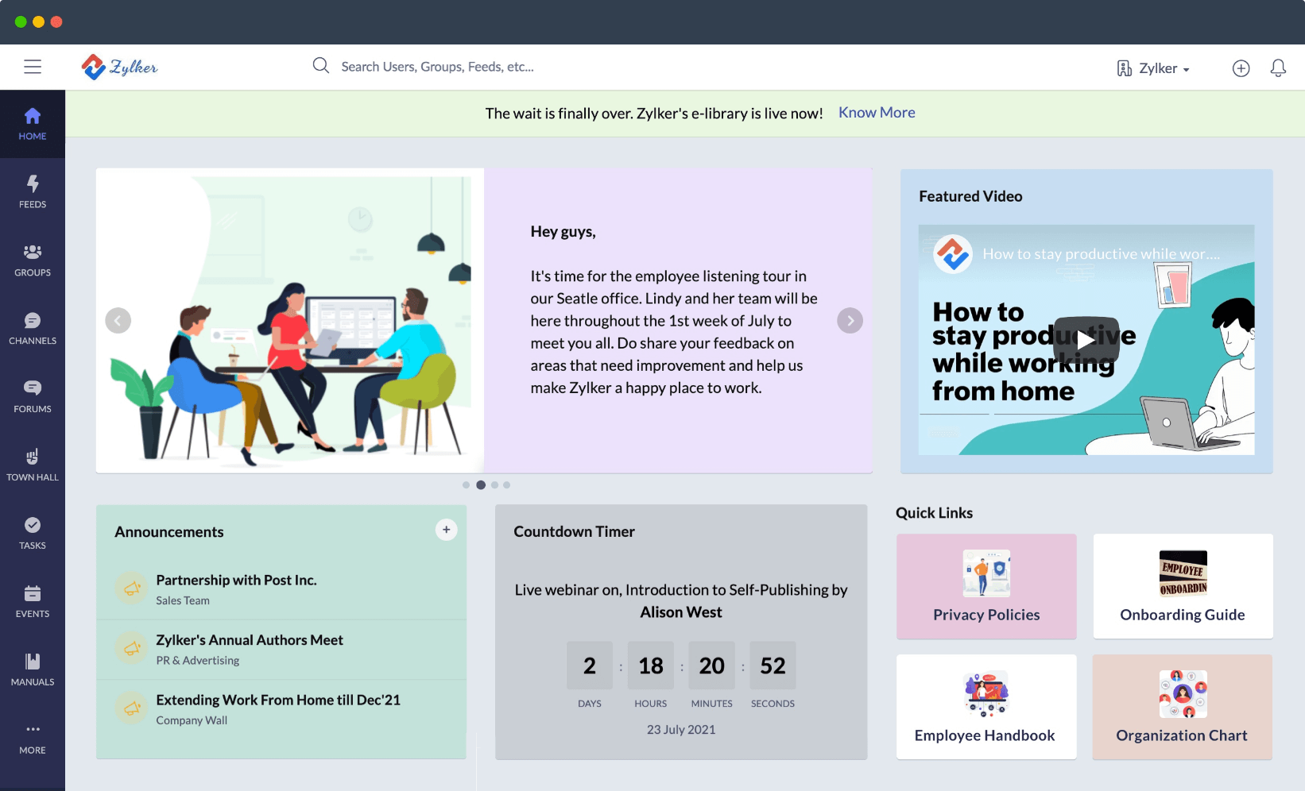This screenshot has height=791, width=1305.
Task: Select the first carousel dot indicator
Action: point(466,485)
